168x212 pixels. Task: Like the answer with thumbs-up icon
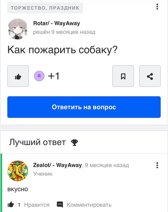coord(11,204)
